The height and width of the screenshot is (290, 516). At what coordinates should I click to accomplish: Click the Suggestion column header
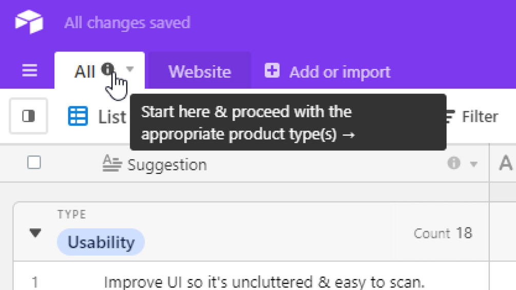167,165
